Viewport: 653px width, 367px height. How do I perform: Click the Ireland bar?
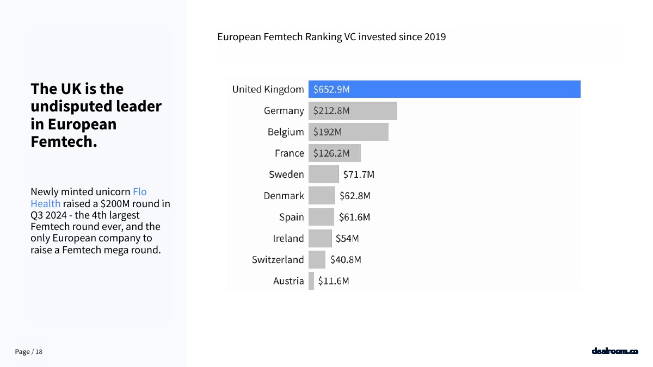tap(320, 238)
